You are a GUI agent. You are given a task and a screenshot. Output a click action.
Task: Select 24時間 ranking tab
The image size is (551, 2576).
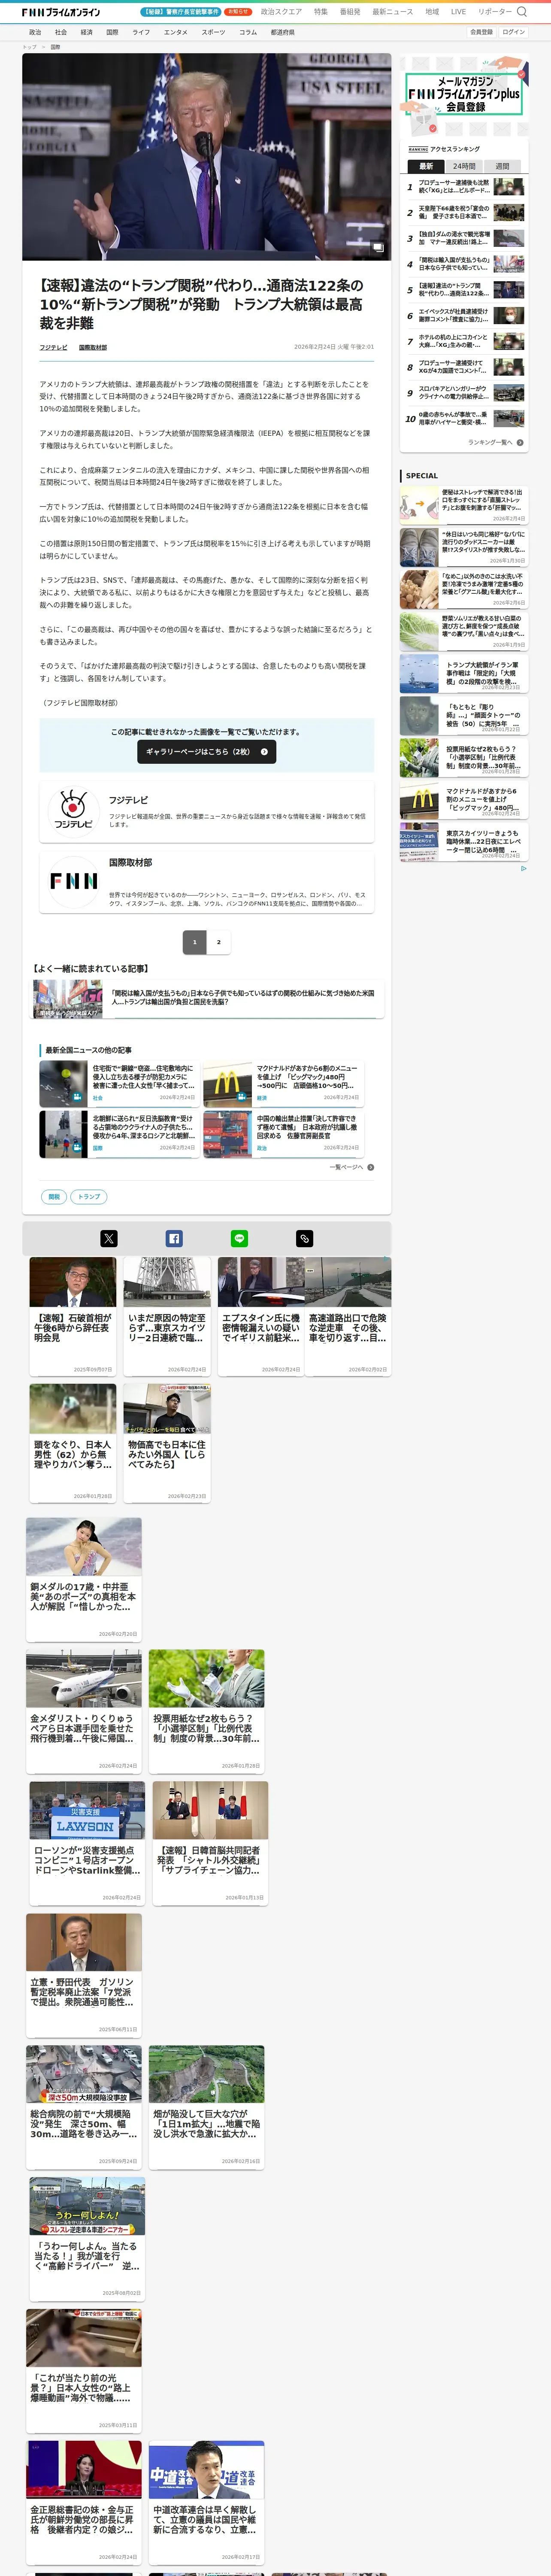click(464, 166)
